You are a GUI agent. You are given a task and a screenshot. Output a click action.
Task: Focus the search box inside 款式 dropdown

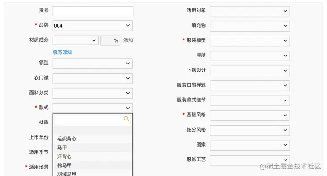tap(92, 119)
